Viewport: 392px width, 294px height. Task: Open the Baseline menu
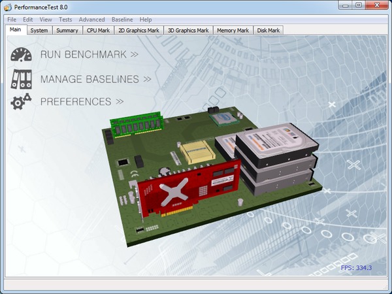coord(122,20)
